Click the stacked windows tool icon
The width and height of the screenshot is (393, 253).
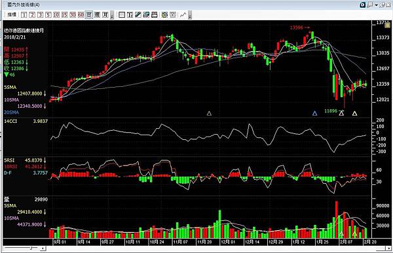pyautogui.click(x=146, y=15)
